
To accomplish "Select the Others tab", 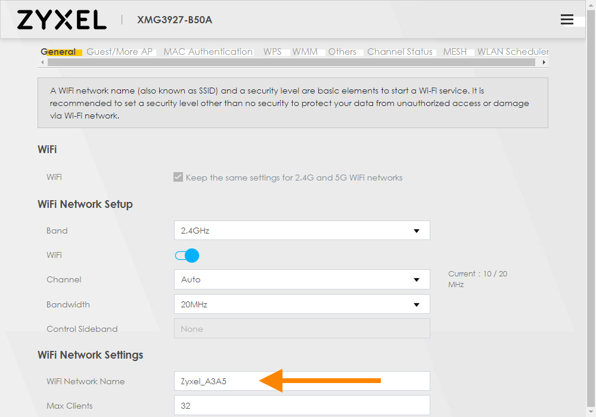I will [x=342, y=52].
